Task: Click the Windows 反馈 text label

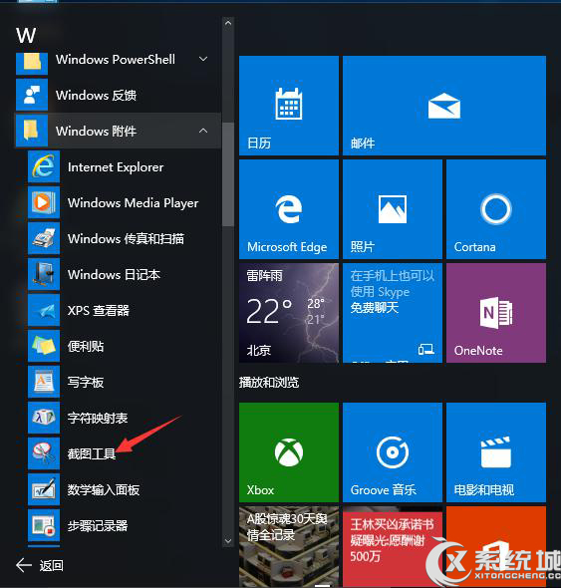Action: click(x=96, y=96)
